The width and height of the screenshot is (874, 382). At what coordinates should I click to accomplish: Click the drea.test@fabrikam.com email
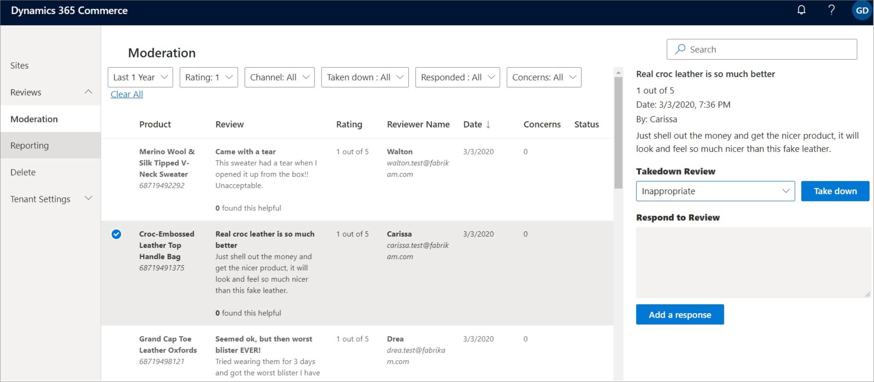[416, 356]
